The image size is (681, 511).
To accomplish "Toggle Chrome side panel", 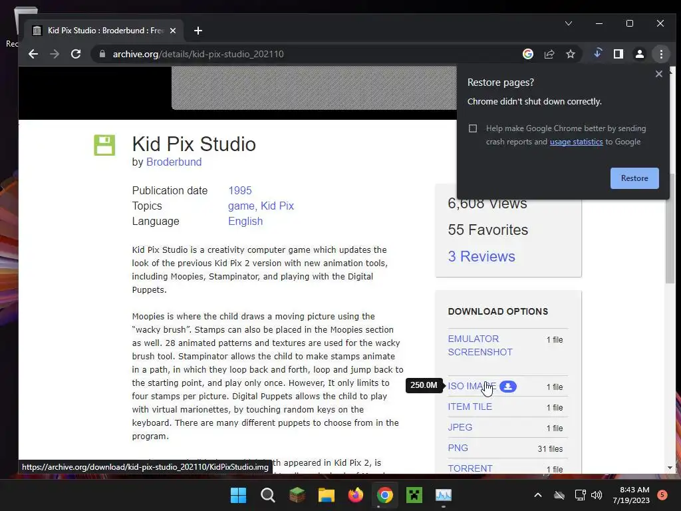I will click(618, 54).
